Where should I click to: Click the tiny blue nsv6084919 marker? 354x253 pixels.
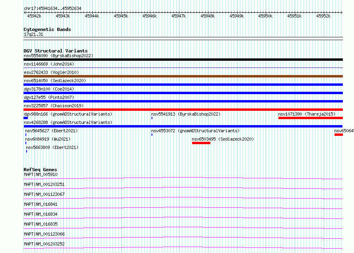click(x=26, y=143)
